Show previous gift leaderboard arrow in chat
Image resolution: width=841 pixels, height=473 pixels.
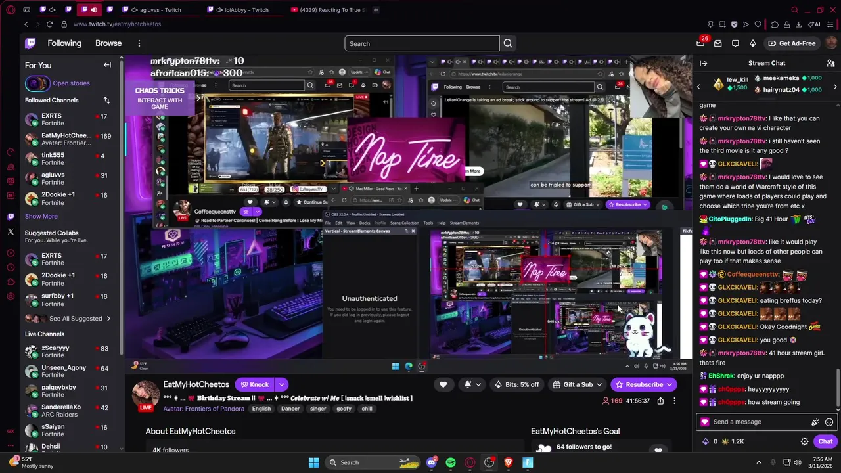click(x=698, y=86)
